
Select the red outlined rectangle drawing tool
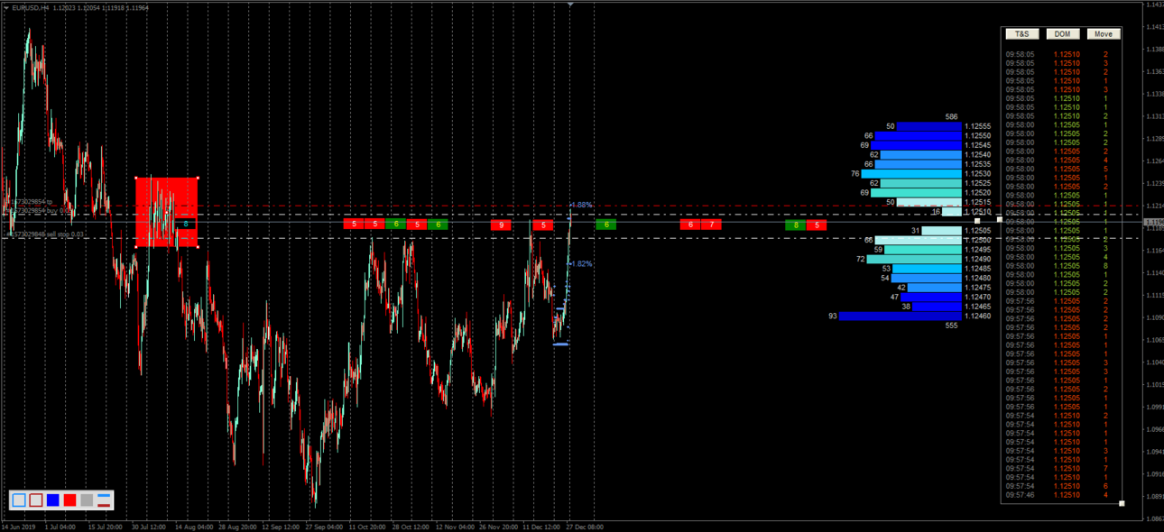tap(36, 500)
